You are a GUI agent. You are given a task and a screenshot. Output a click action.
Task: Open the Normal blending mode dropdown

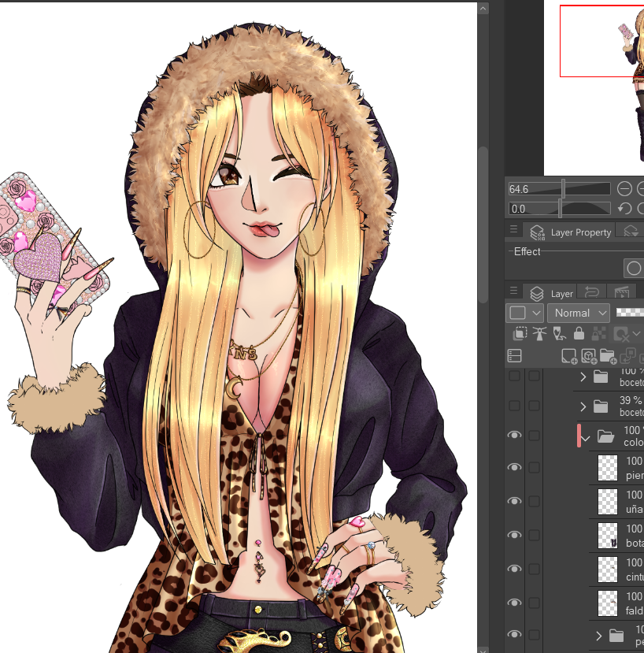579,313
